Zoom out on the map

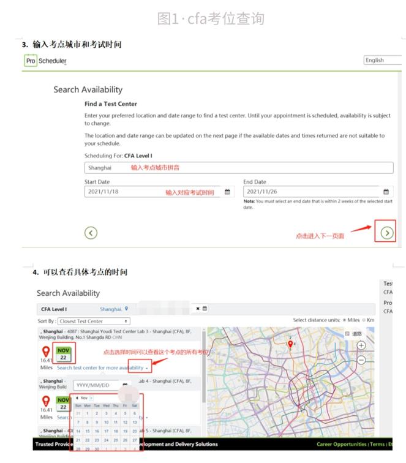361,359
